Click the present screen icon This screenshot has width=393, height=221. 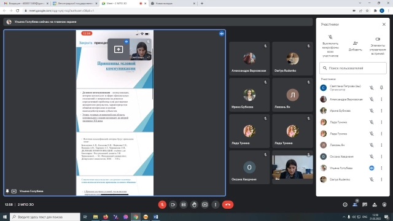[204, 204]
